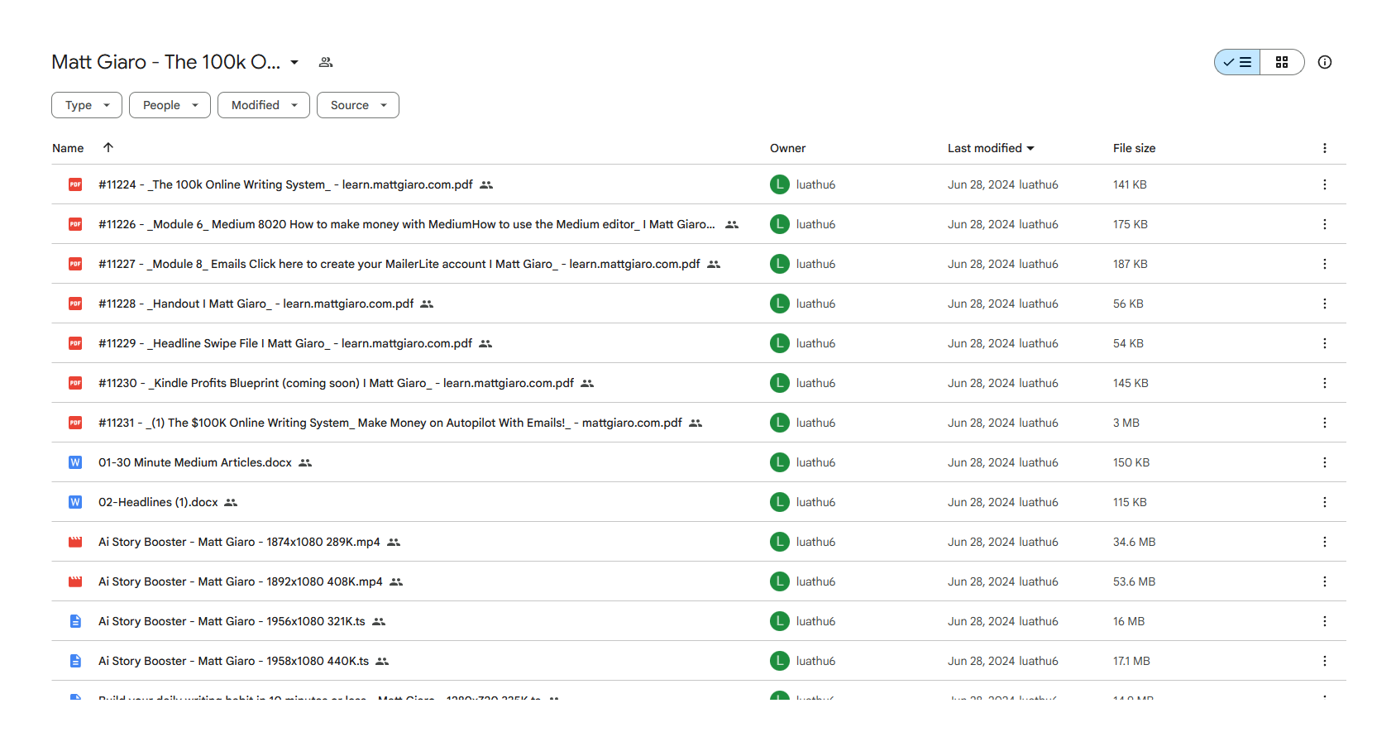Open shared folder people icon beside title
This screenshot has height=751, width=1396.
click(x=326, y=62)
